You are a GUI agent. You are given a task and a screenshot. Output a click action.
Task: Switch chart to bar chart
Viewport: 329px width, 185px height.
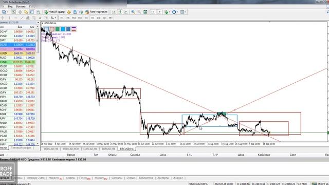click(x=114, y=12)
